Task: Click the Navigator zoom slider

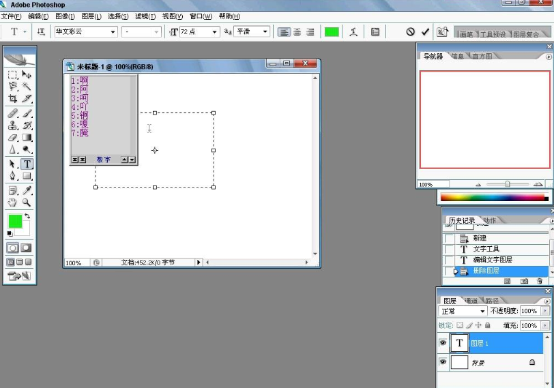Action: pyautogui.click(x=508, y=184)
